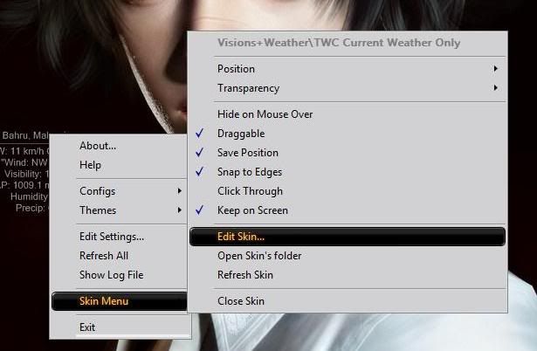
Task: Enable Click Through option
Action: pyautogui.click(x=250, y=191)
